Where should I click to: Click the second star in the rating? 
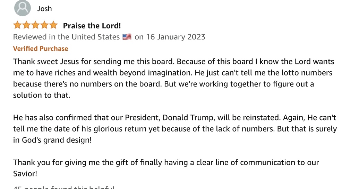point(26,25)
